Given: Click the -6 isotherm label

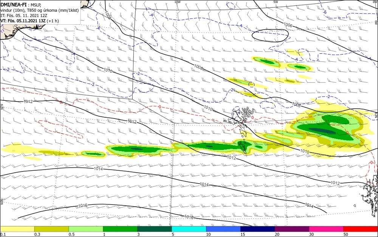Looking at the screenshot, I should tap(325, 12).
